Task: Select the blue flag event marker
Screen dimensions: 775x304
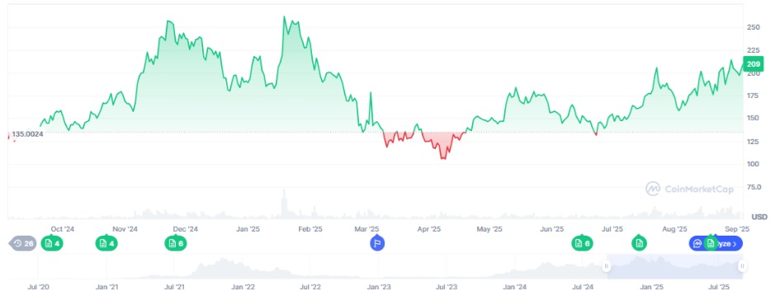Action: [377, 243]
